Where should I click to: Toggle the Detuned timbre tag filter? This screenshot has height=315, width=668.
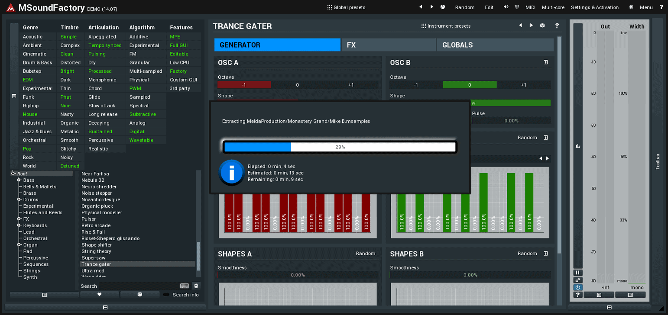click(70, 166)
